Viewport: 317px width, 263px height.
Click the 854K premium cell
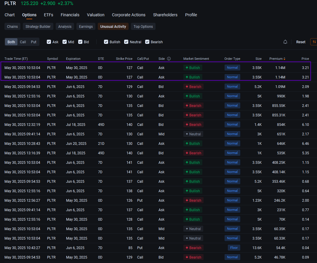point(281,124)
